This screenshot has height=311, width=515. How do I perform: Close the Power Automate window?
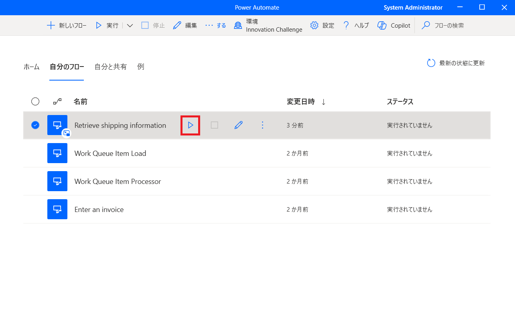(x=504, y=8)
